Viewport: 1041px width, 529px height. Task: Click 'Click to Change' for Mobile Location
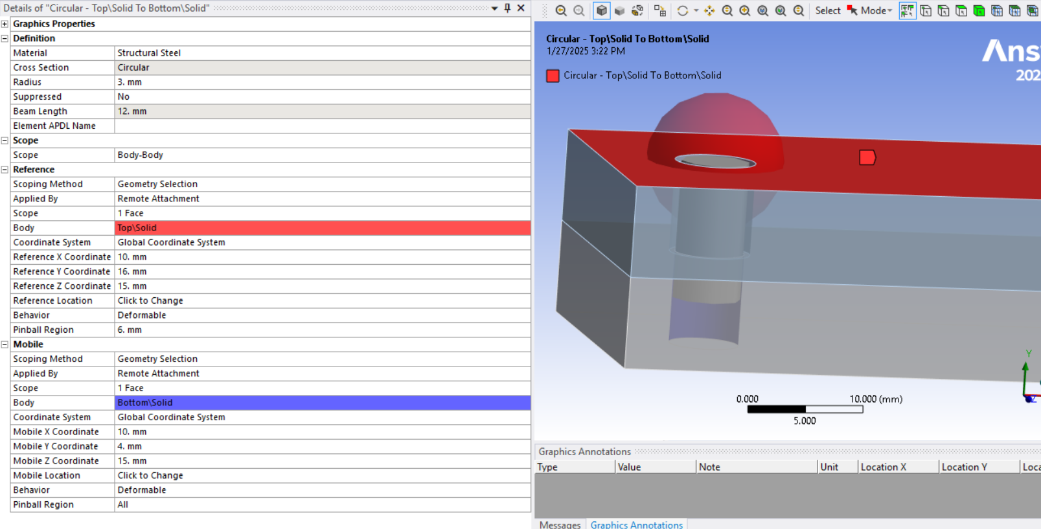click(x=150, y=475)
